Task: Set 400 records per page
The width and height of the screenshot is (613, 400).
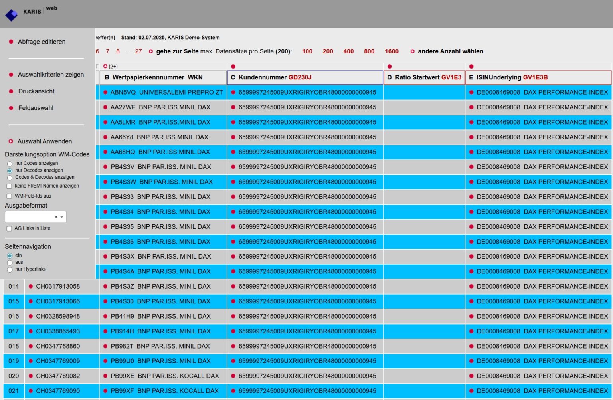Action: [348, 51]
